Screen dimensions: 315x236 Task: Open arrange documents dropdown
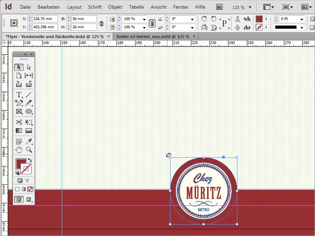(306, 7)
